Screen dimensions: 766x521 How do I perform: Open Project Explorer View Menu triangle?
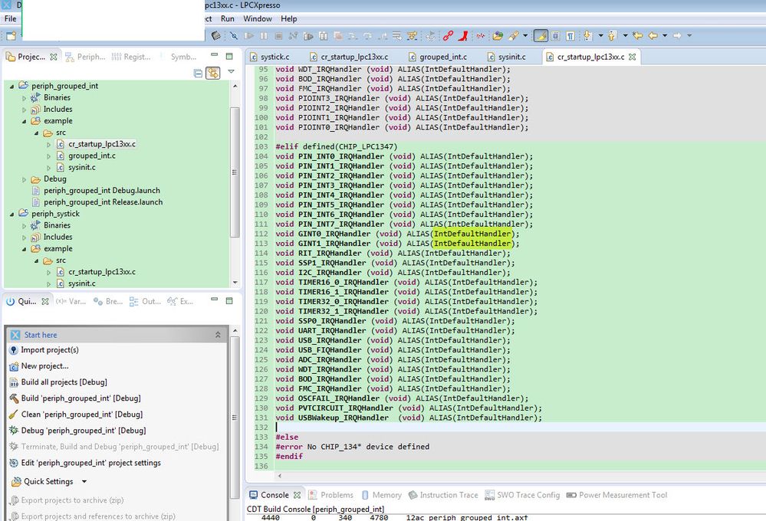click(x=231, y=72)
